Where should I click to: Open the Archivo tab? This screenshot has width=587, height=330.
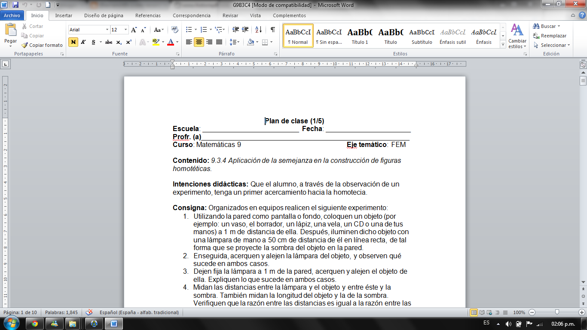[12, 15]
